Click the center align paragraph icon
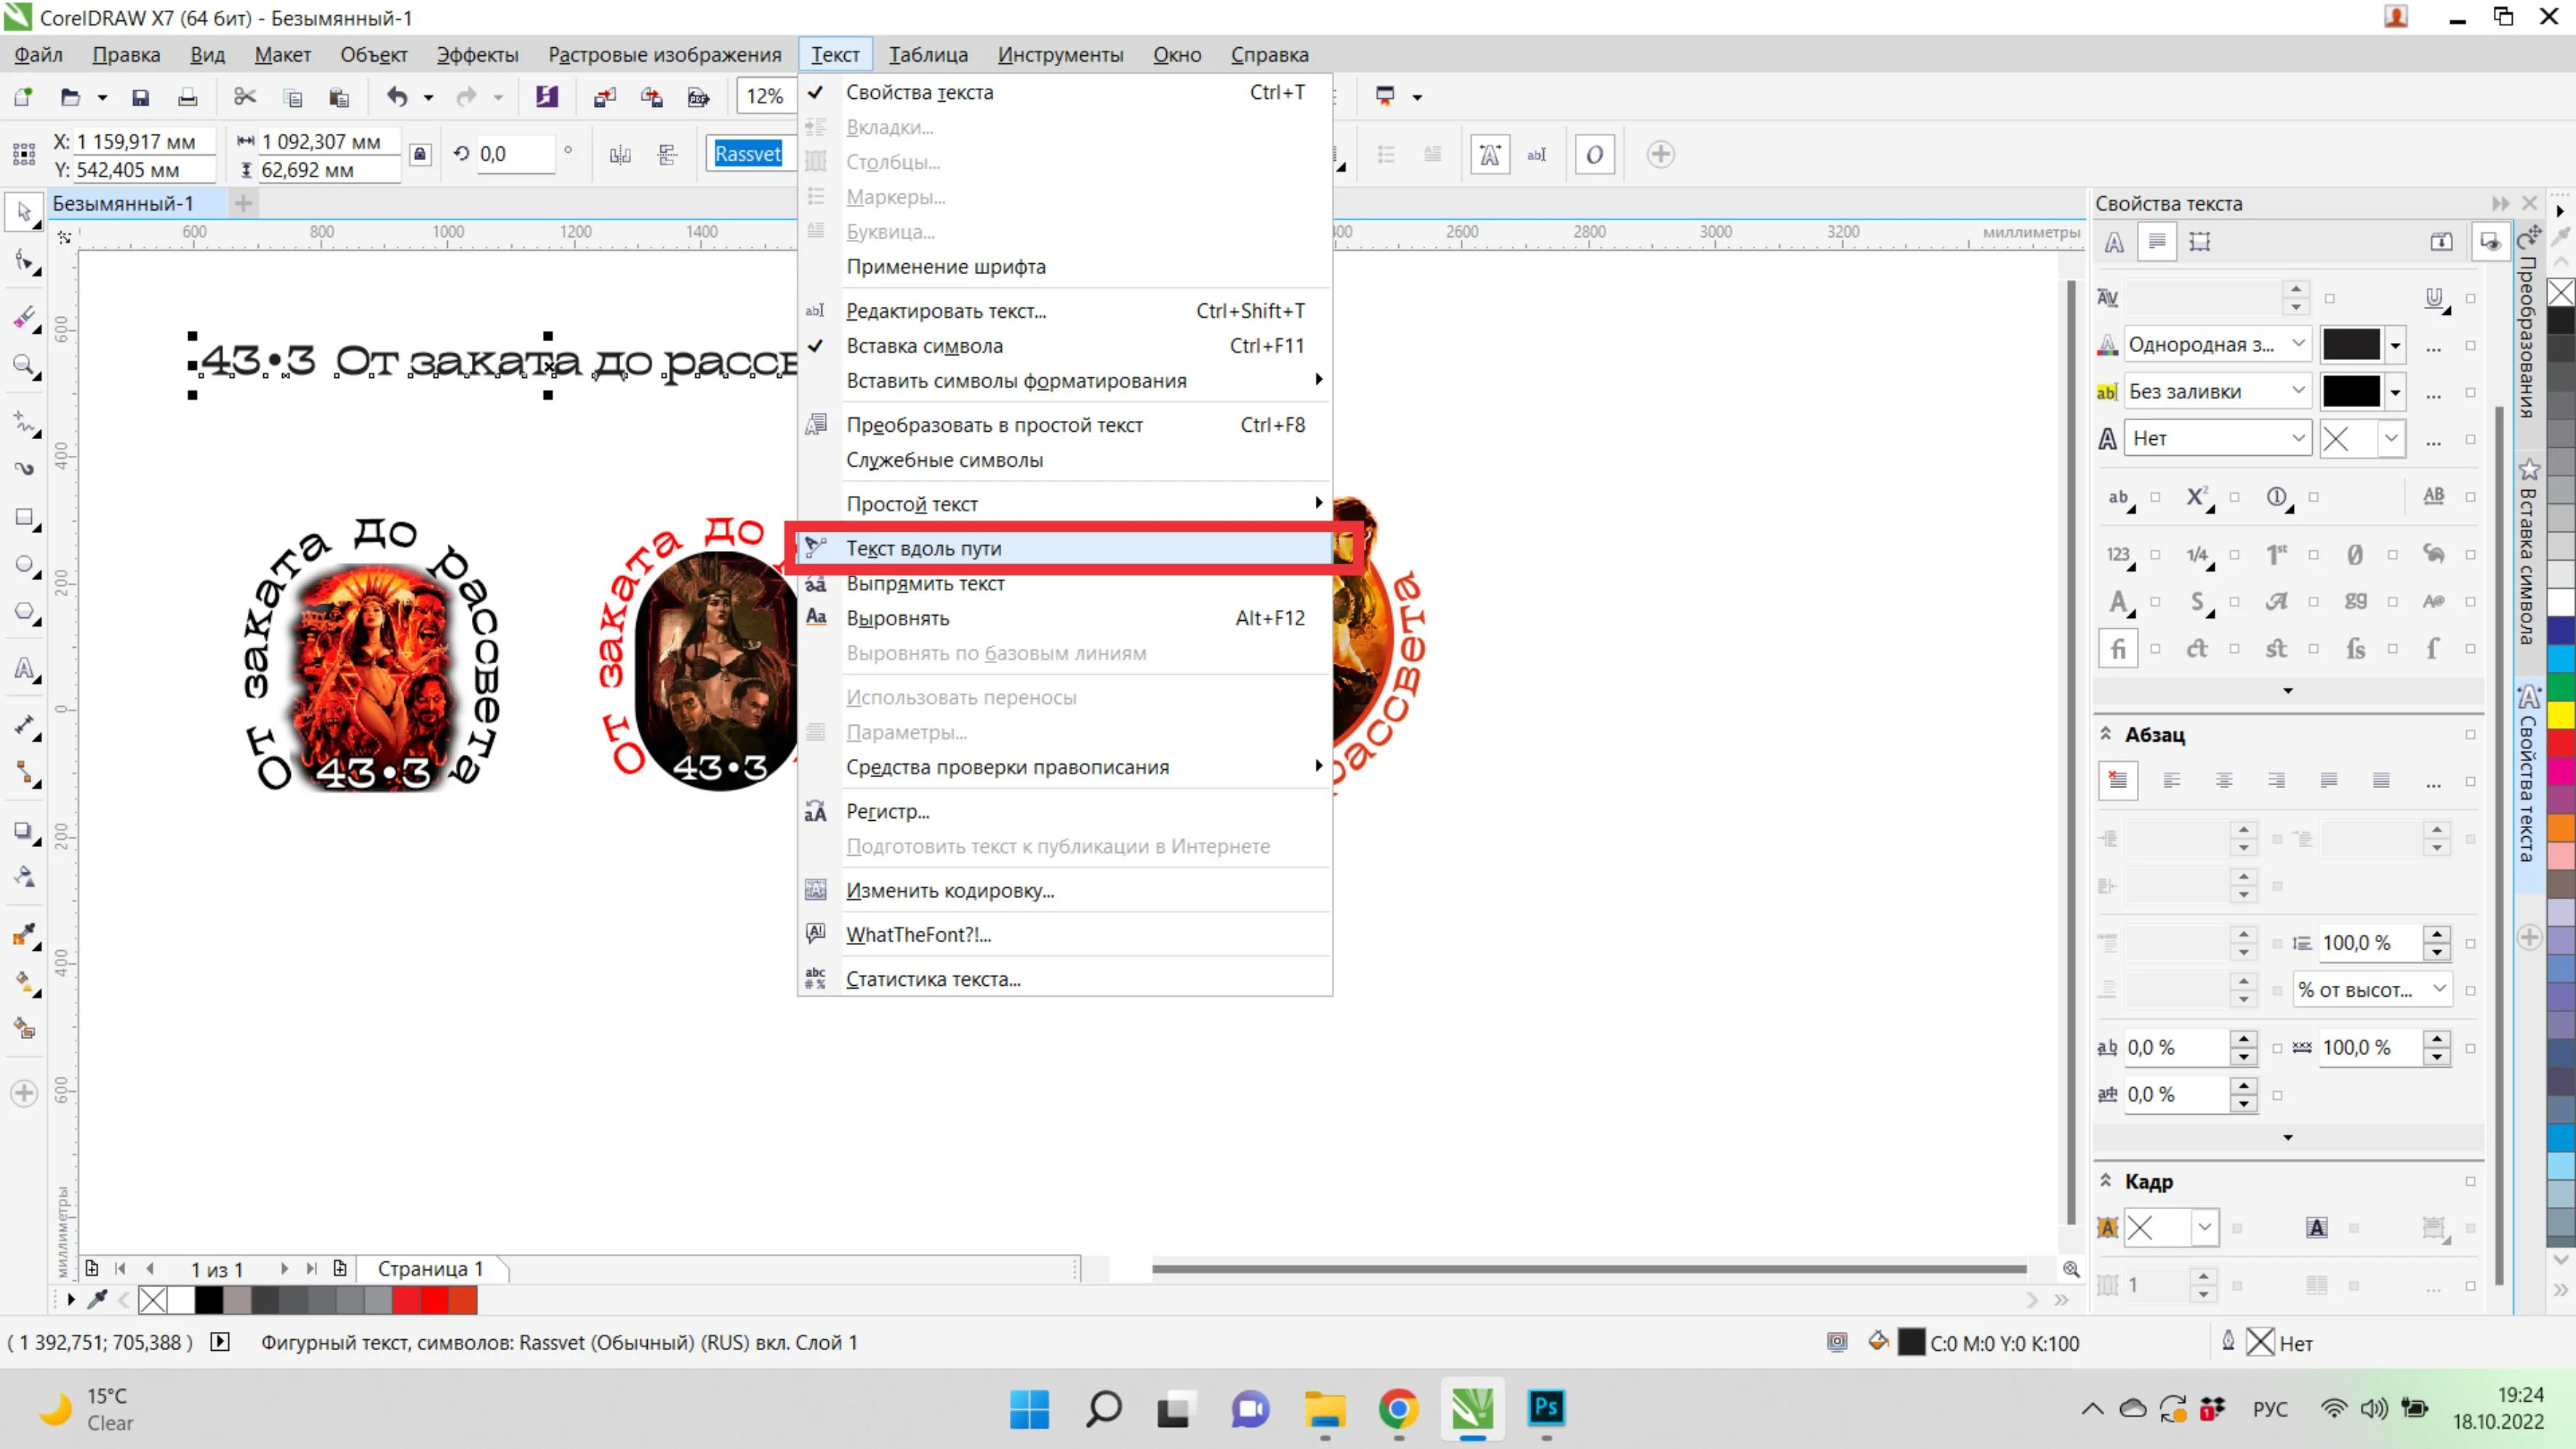The image size is (2576, 1449). click(x=2224, y=781)
